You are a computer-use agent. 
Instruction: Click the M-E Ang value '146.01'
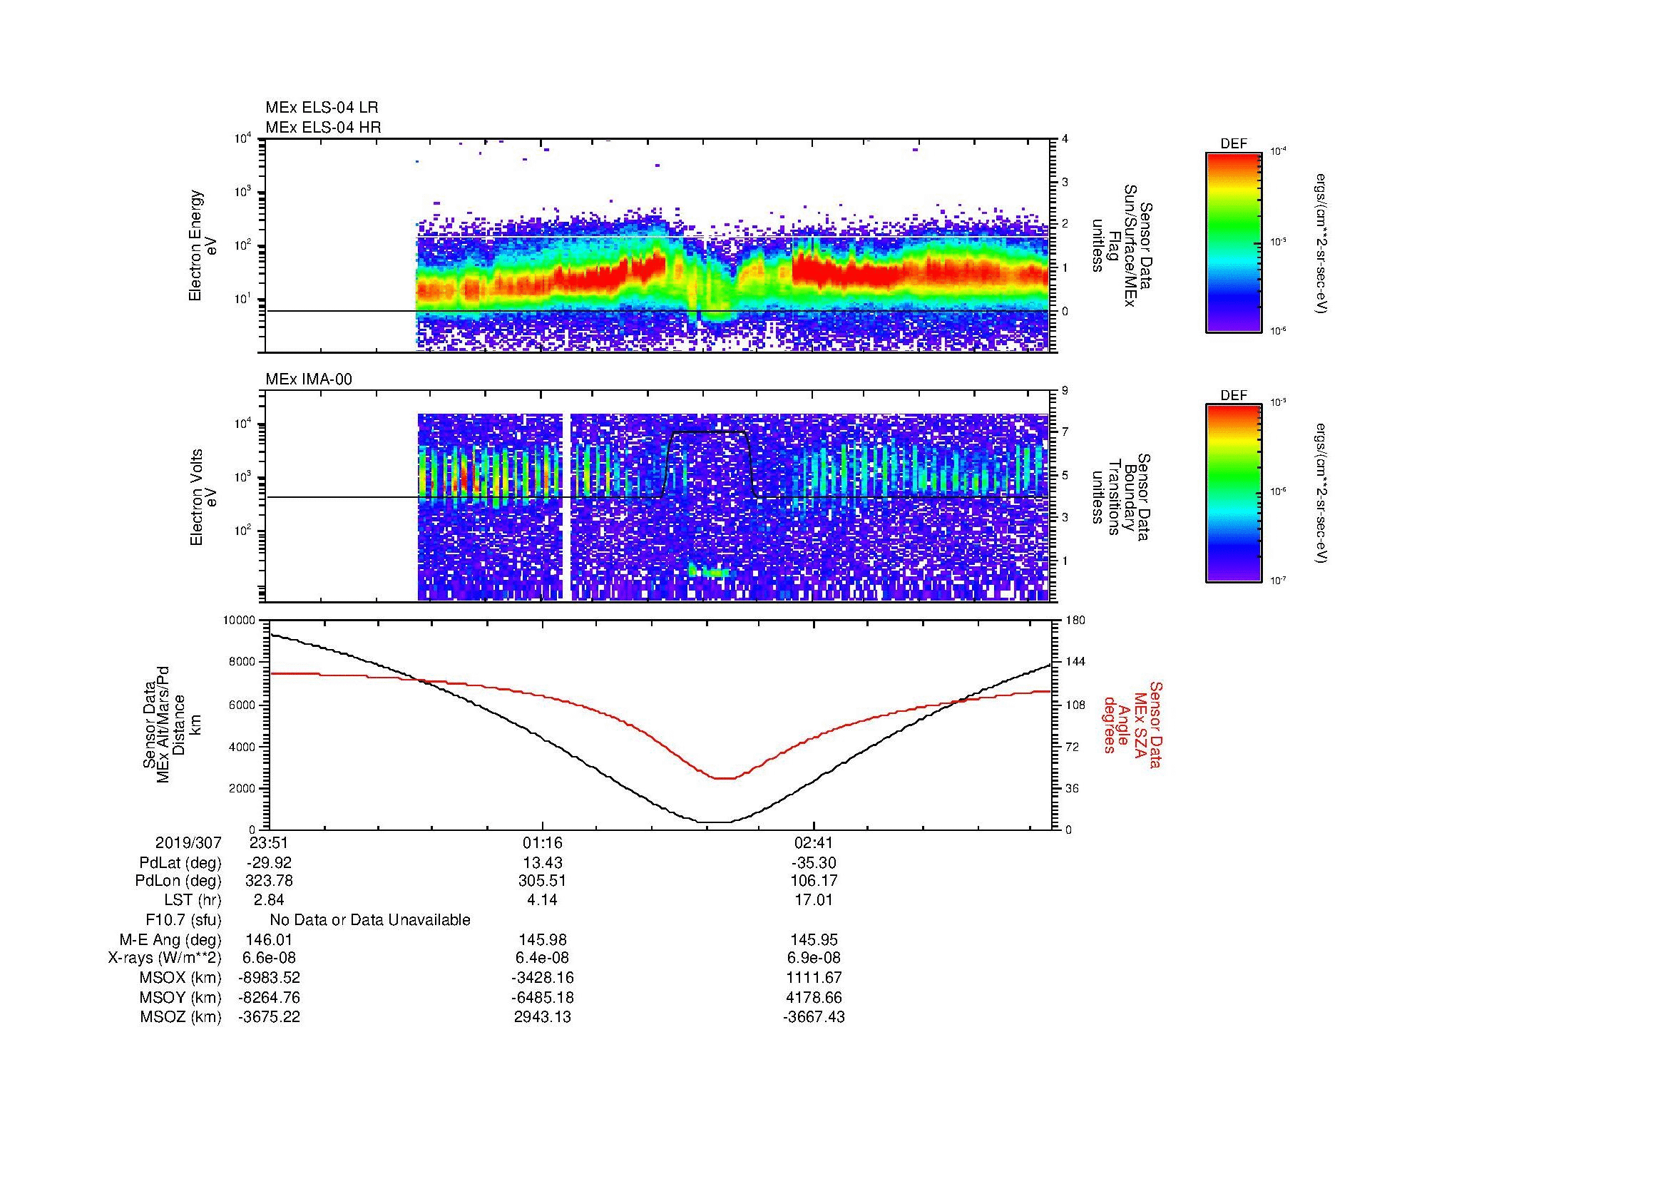click(270, 939)
